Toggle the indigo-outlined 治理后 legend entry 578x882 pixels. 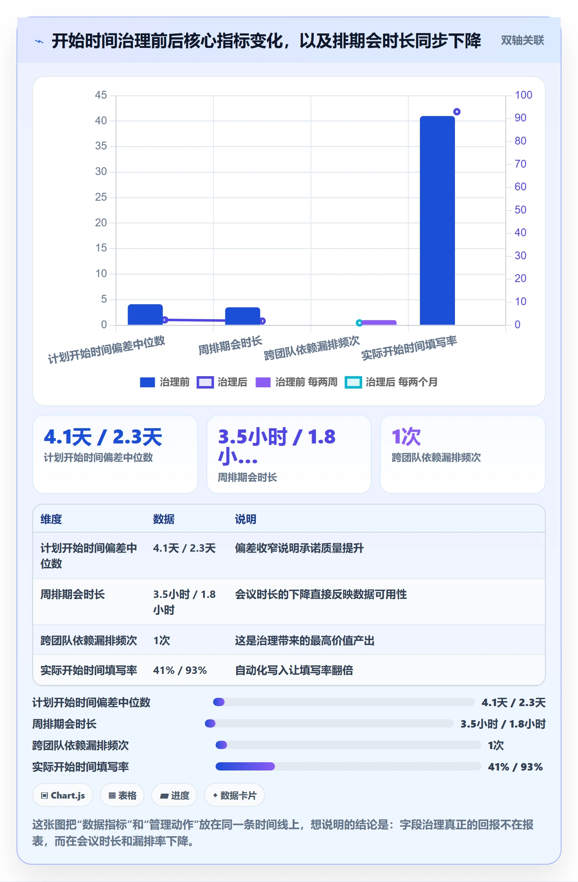point(222,382)
